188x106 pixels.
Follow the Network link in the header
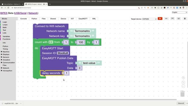33,13
